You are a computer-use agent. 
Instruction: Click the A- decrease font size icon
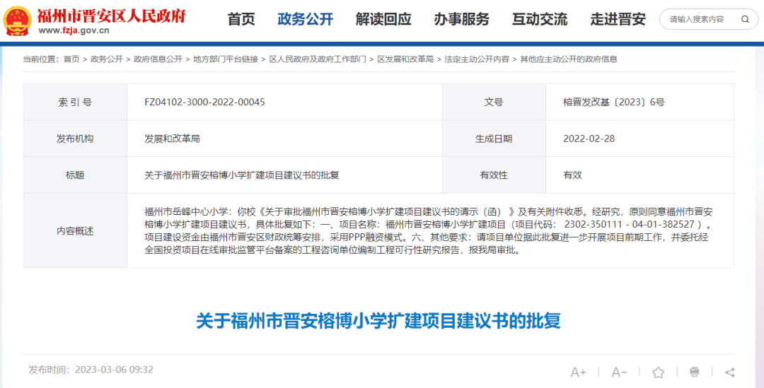tap(619, 372)
